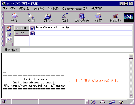
Task: Open the アドレス (Address) book icon
Action: pyautogui.click(x=48, y=18)
